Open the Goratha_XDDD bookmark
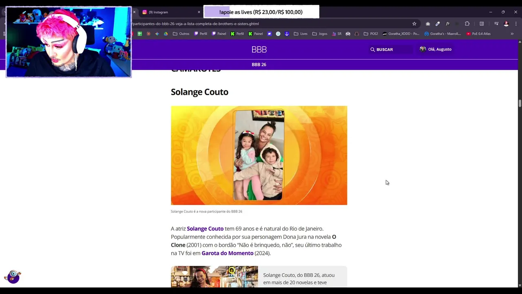Image resolution: width=522 pixels, height=294 pixels. [401, 33]
